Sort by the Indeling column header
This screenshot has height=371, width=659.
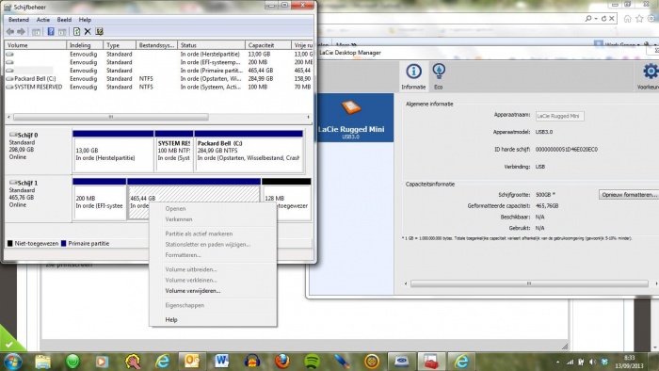point(85,45)
